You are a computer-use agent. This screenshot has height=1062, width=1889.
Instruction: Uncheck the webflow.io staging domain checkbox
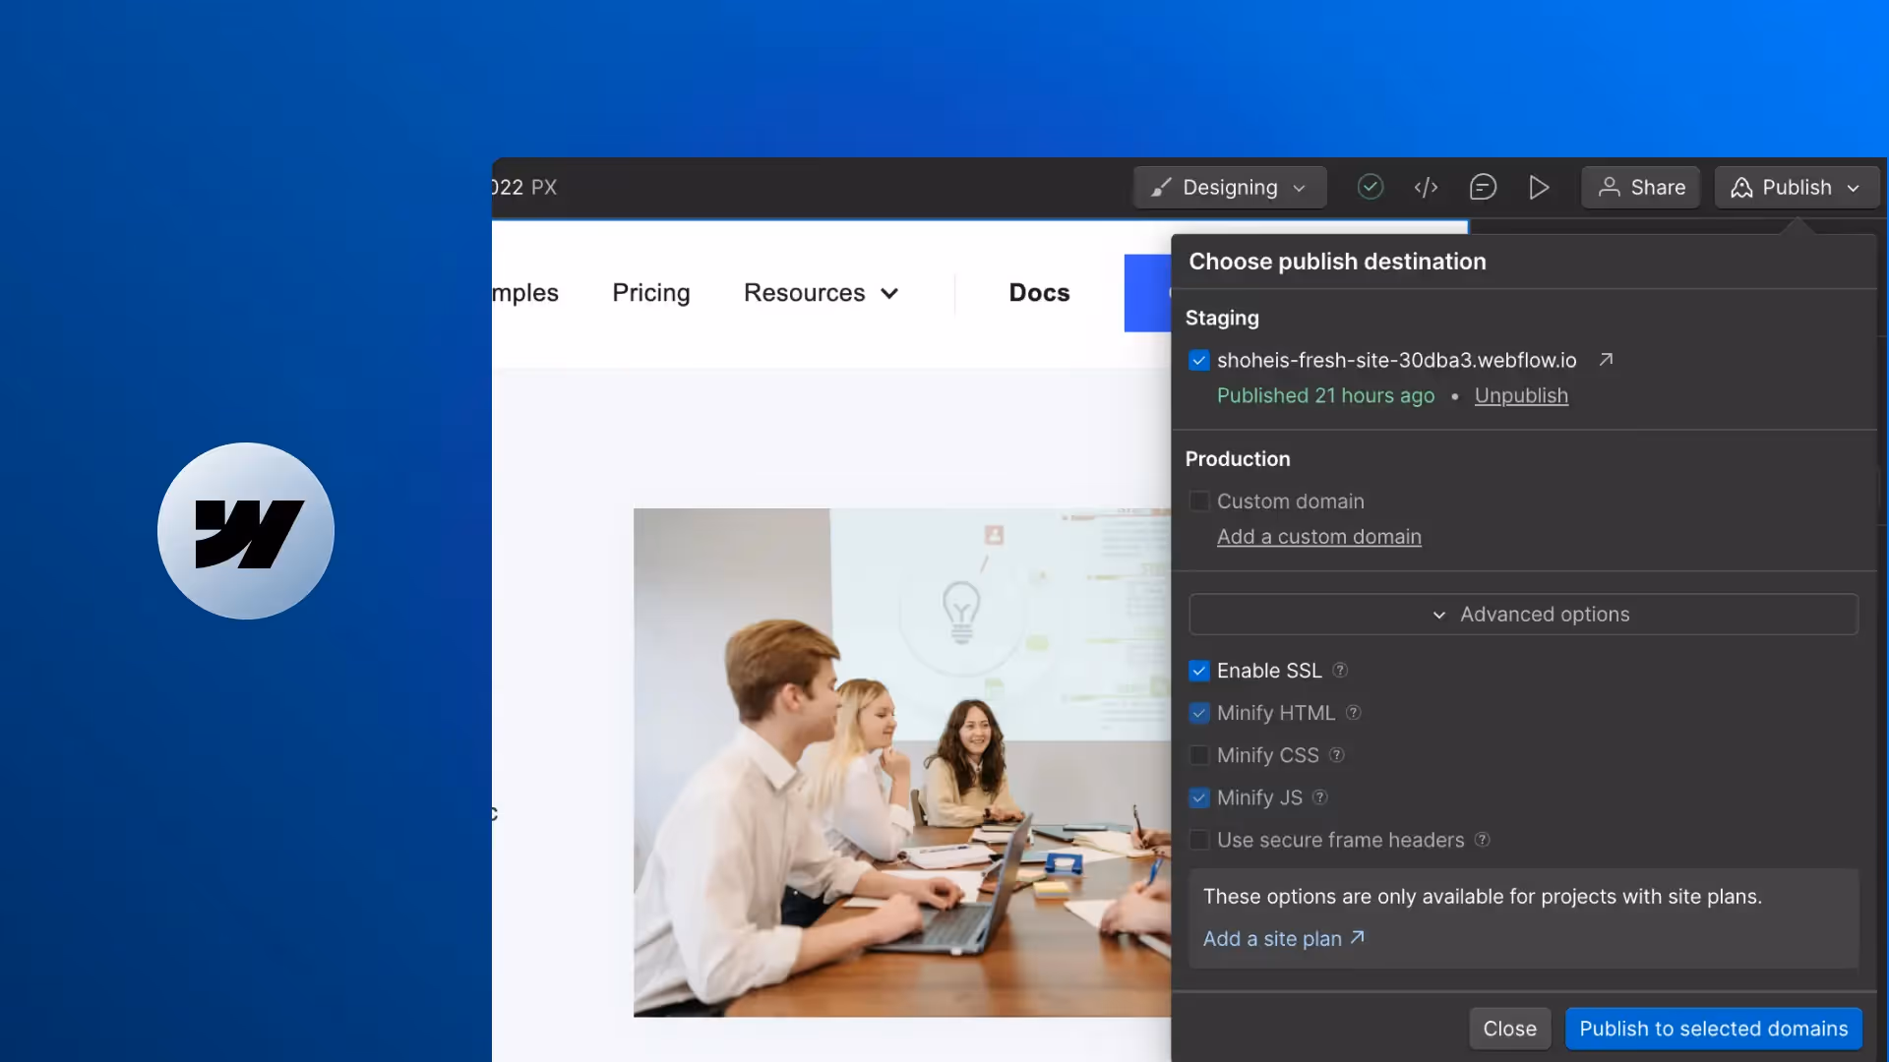[x=1198, y=361]
